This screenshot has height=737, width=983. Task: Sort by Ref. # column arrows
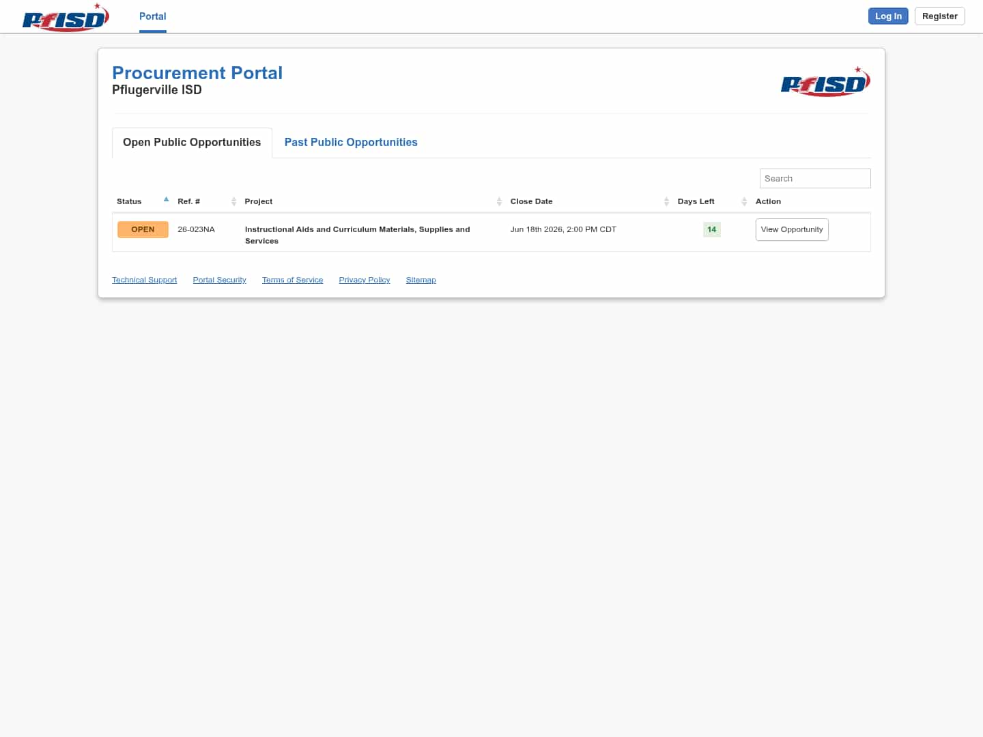click(233, 201)
